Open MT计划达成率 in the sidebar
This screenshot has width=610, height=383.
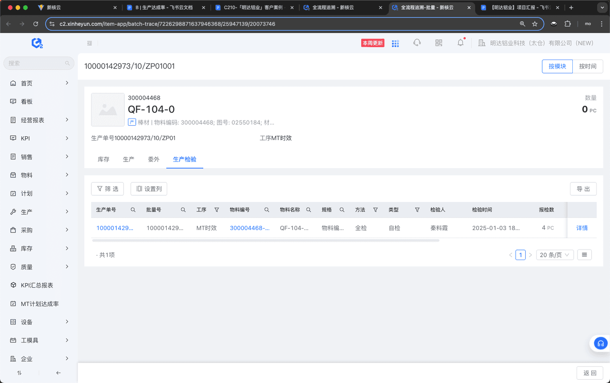39,304
